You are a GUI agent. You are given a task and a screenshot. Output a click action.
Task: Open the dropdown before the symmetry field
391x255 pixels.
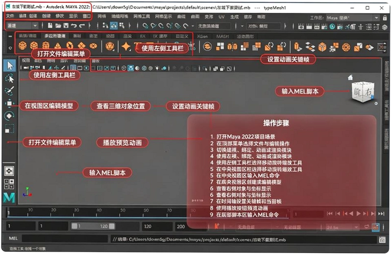point(242,26)
